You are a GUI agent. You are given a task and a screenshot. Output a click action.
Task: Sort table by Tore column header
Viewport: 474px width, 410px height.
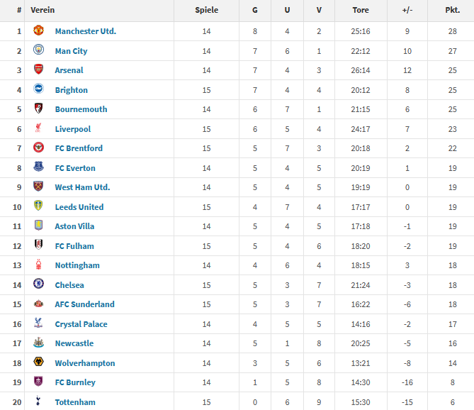point(361,11)
